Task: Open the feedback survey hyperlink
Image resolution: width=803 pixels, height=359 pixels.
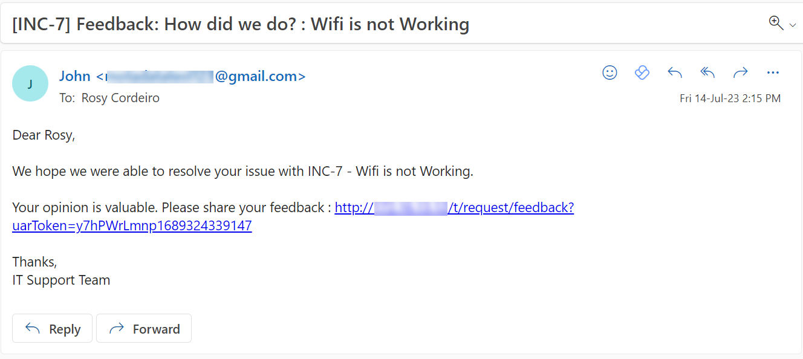Action: tap(454, 207)
